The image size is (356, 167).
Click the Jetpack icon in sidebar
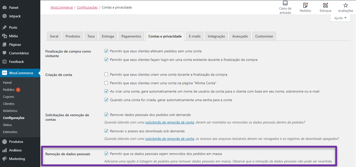[4, 16]
